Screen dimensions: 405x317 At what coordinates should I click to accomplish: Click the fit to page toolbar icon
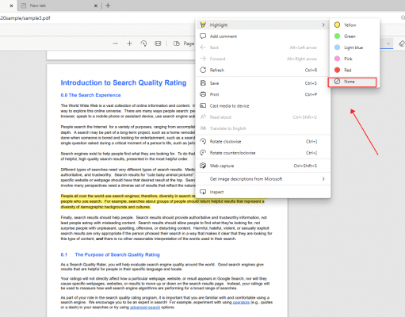158,44
